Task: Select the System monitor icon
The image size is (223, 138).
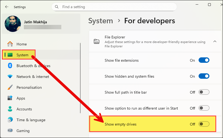Action: click(x=10, y=55)
